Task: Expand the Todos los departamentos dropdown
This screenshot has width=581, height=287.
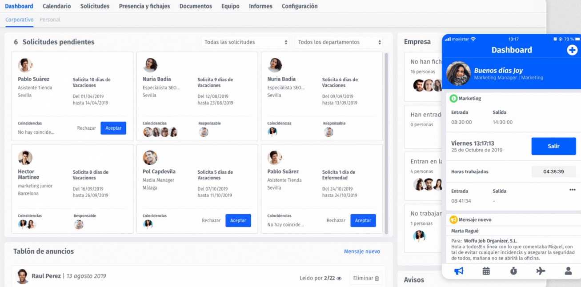Action: click(x=339, y=42)
